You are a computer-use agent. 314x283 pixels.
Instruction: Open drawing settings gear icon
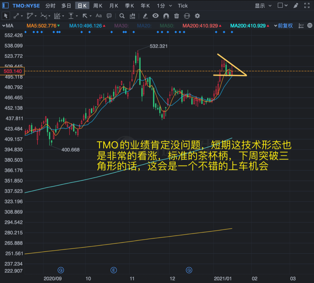(197, 16)
